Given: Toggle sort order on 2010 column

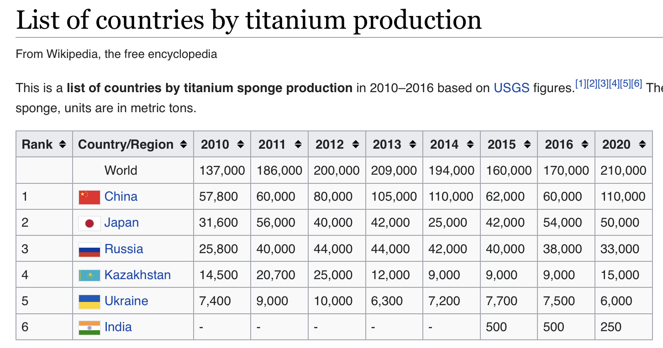Looking at the screenshot, I should coord(241,145).
